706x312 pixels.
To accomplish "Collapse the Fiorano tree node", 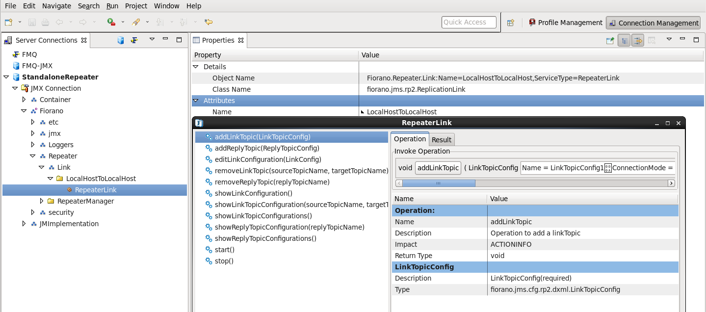I will point(24,111).
